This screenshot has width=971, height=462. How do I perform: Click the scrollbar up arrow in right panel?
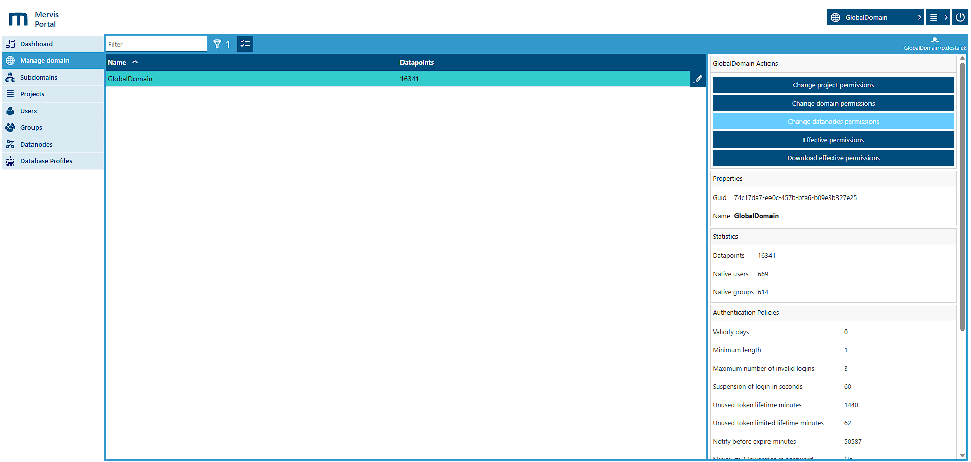(962, 58)
